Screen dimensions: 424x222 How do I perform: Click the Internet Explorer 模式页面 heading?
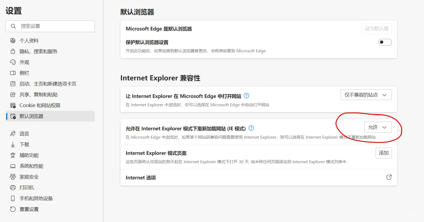(x=156, y=153)
